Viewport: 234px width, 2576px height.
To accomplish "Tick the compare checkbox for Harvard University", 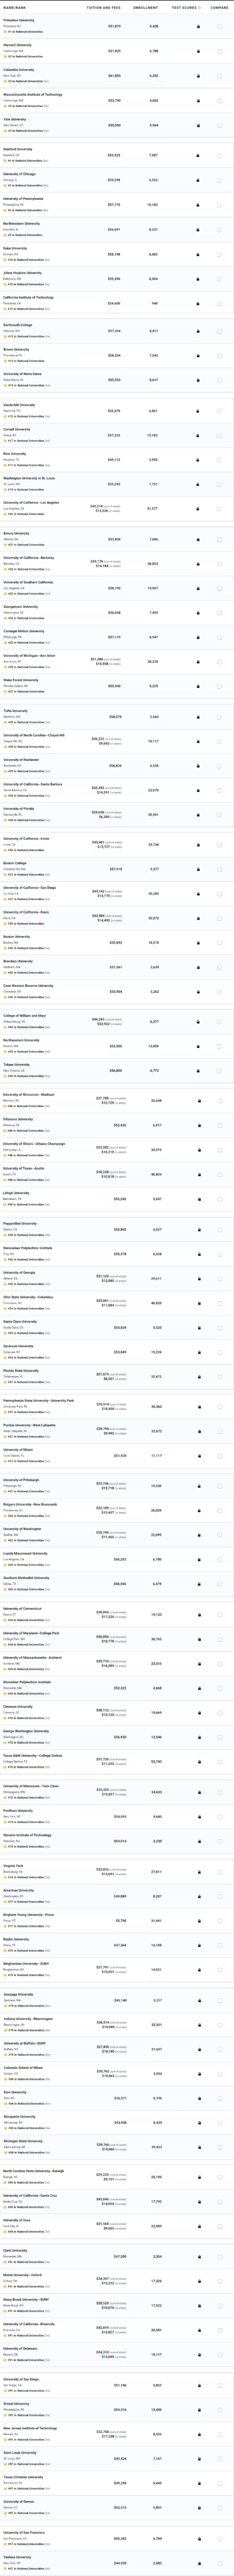I will click(x=219, y=51).
